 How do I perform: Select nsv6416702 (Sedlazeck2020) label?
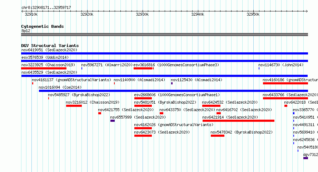coord(244,110)
